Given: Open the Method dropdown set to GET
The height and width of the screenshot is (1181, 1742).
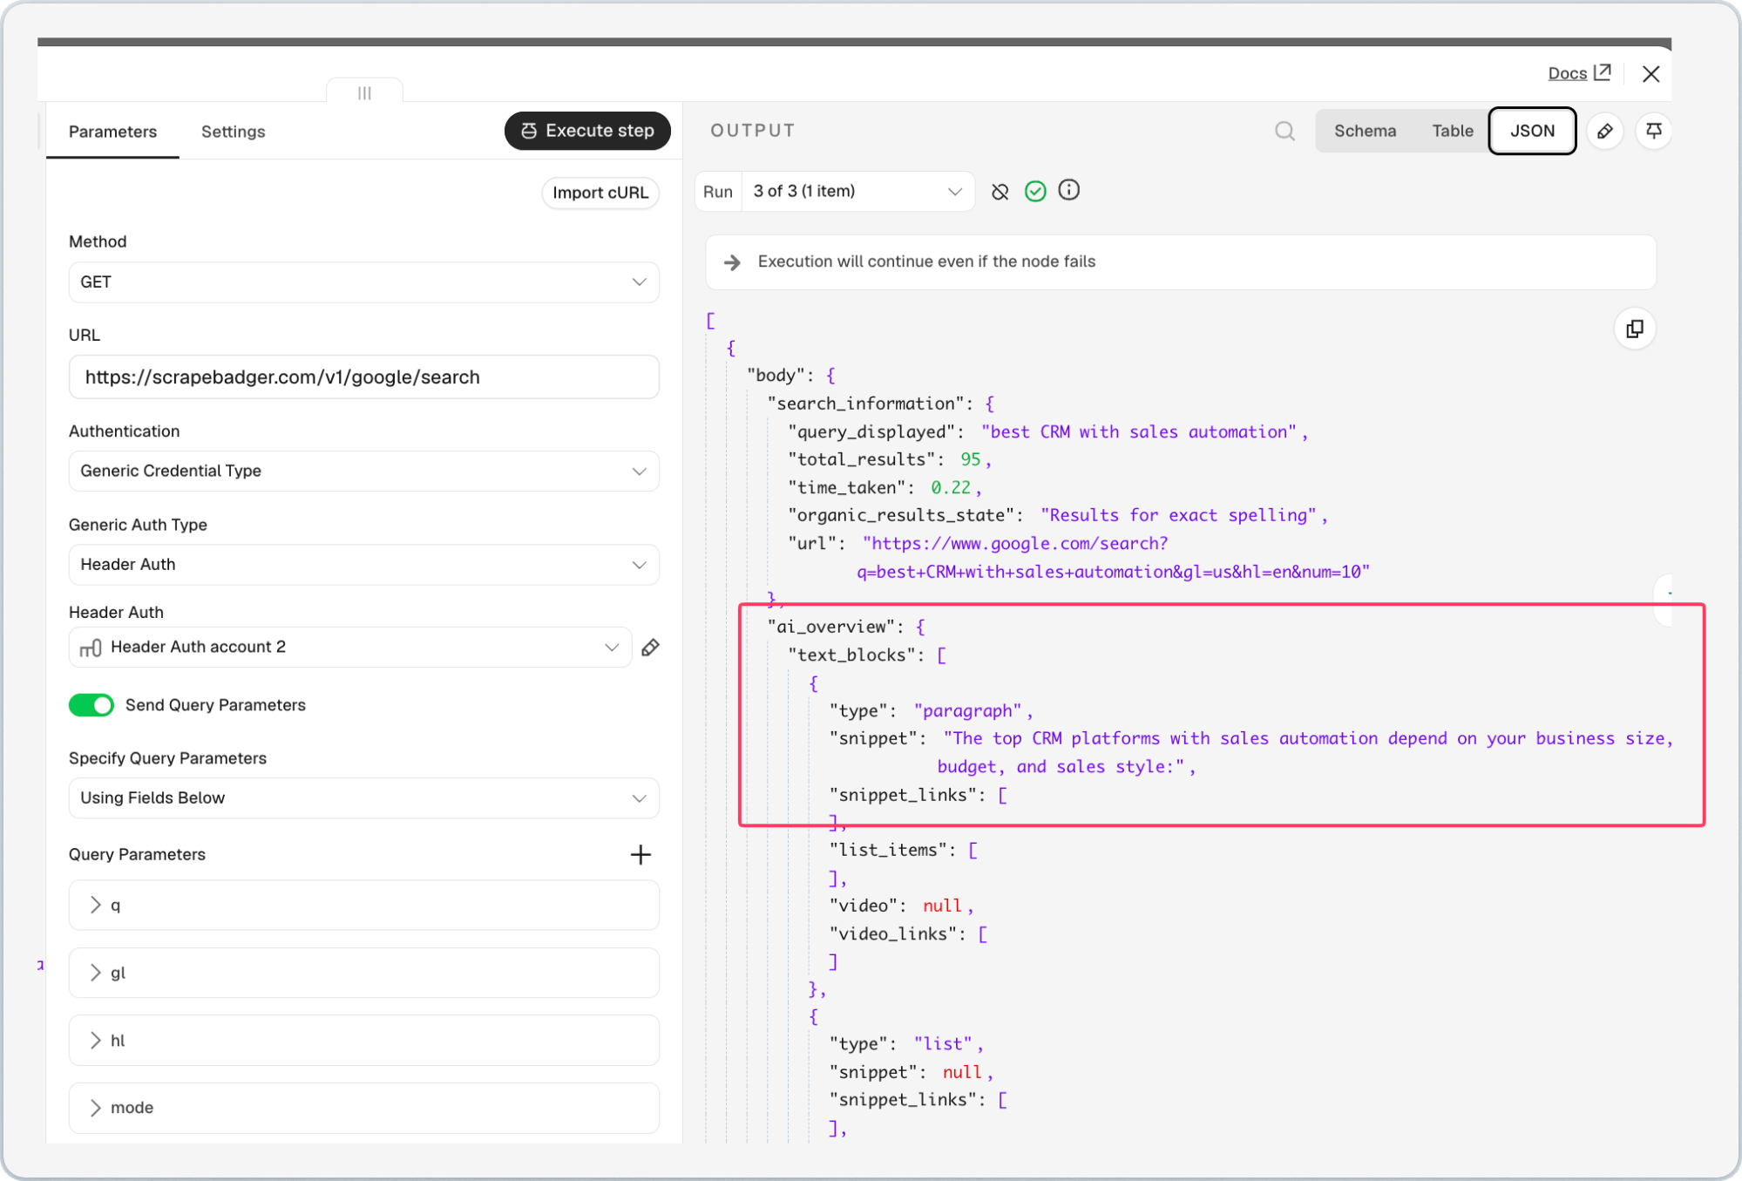Looking at the screenshot, I should [363, 282].
